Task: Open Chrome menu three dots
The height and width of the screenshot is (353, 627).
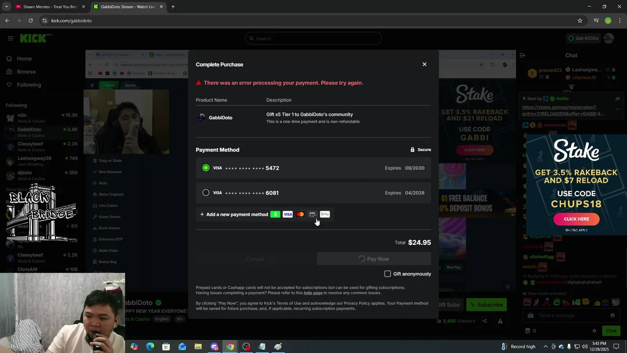Action: coord(620,21)
